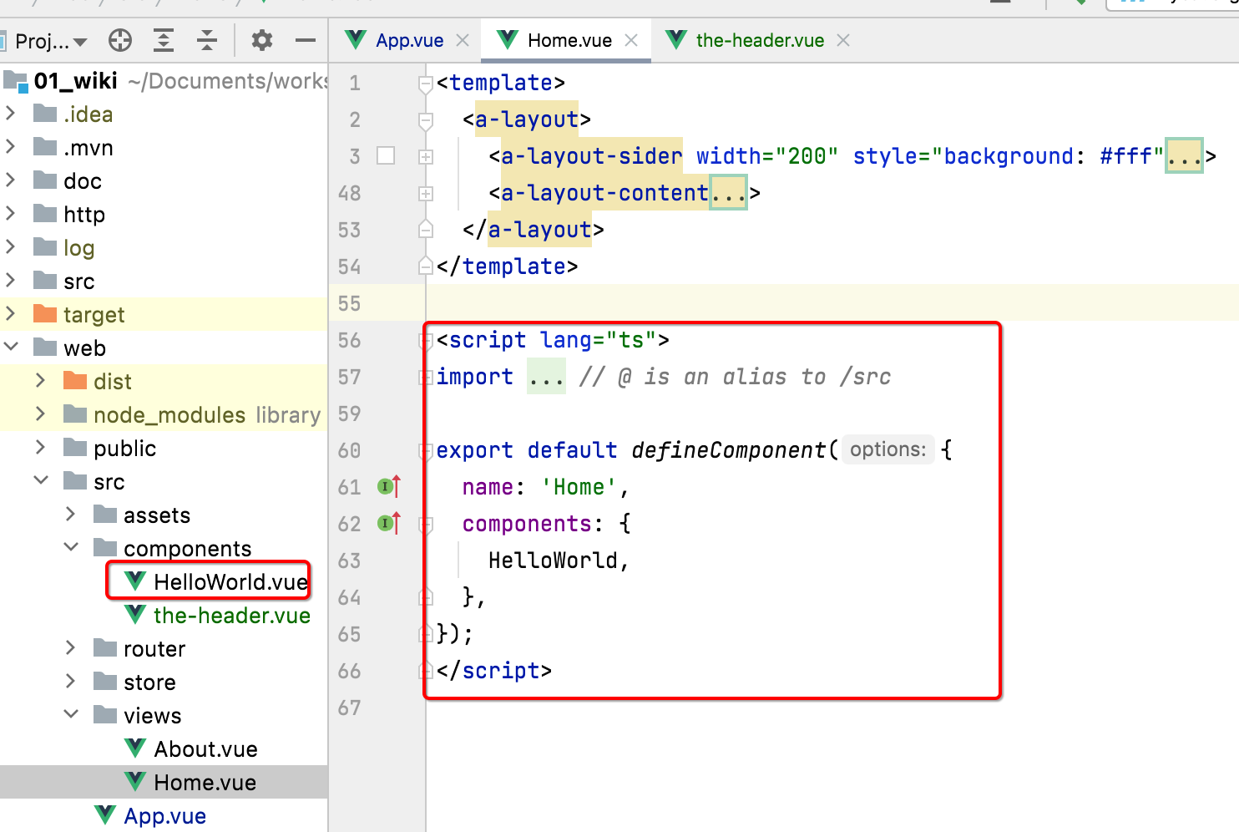Viewport: 1239px width, 832px height.
Task: Collapse the views folder
Action: click(x=71, y=714)
